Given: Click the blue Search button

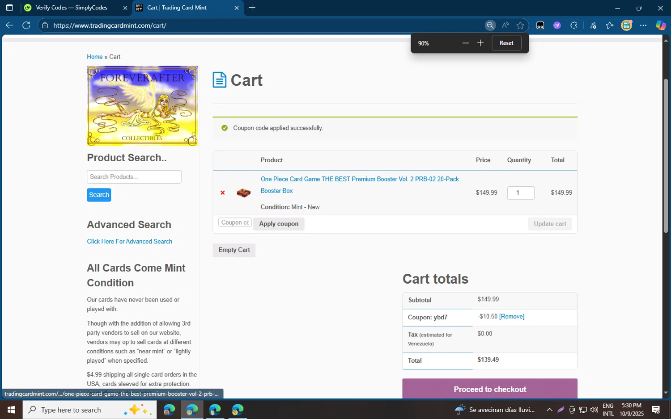Looking at the screenshot, I should [99, 195].
